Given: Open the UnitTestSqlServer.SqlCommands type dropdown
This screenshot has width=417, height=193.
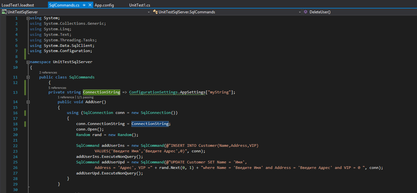Looking at the screenshot, I should pyautogui.click(x=300, y=12).
